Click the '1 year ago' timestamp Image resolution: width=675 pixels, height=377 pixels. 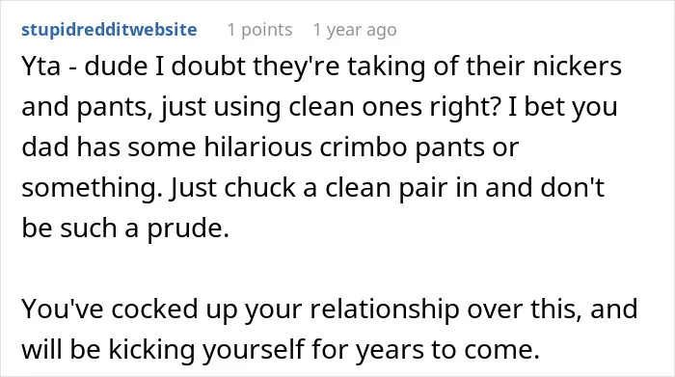click(x=355, y=30)
